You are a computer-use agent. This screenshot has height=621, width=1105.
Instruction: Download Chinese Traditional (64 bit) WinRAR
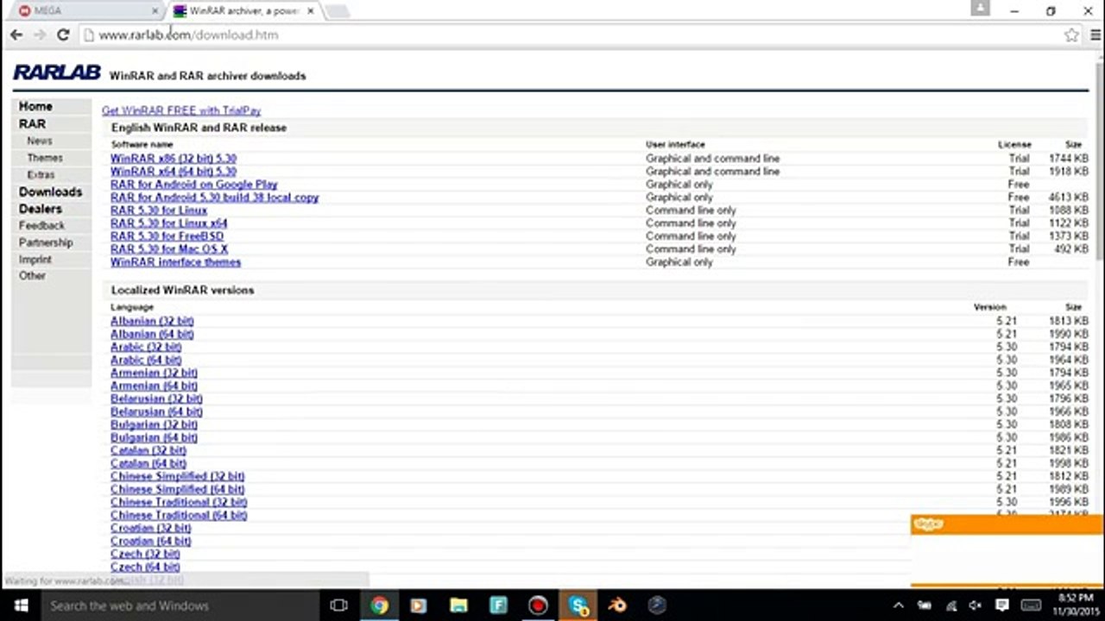pos(179,515)
